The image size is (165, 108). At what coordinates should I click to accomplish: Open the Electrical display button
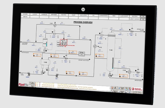point(134,16)
